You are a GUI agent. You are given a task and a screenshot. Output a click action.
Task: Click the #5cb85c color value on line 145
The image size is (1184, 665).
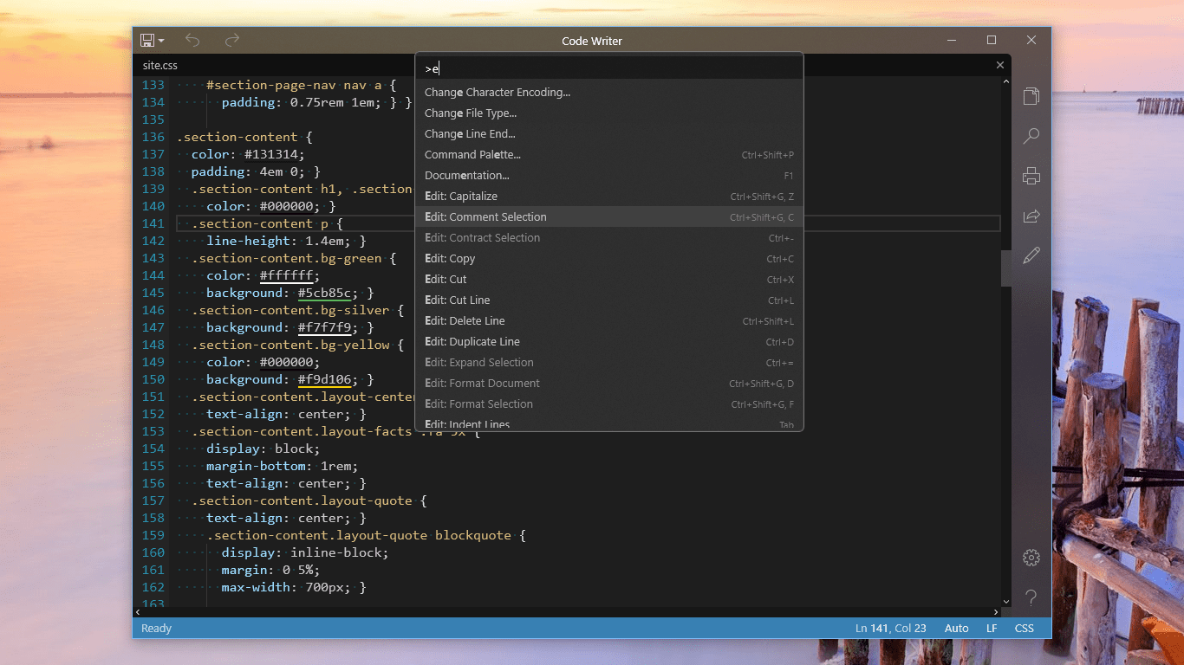pos(325,293)
